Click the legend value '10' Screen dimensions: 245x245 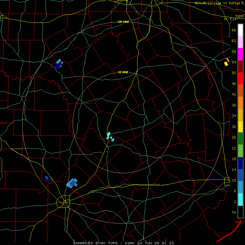[234, 180]
